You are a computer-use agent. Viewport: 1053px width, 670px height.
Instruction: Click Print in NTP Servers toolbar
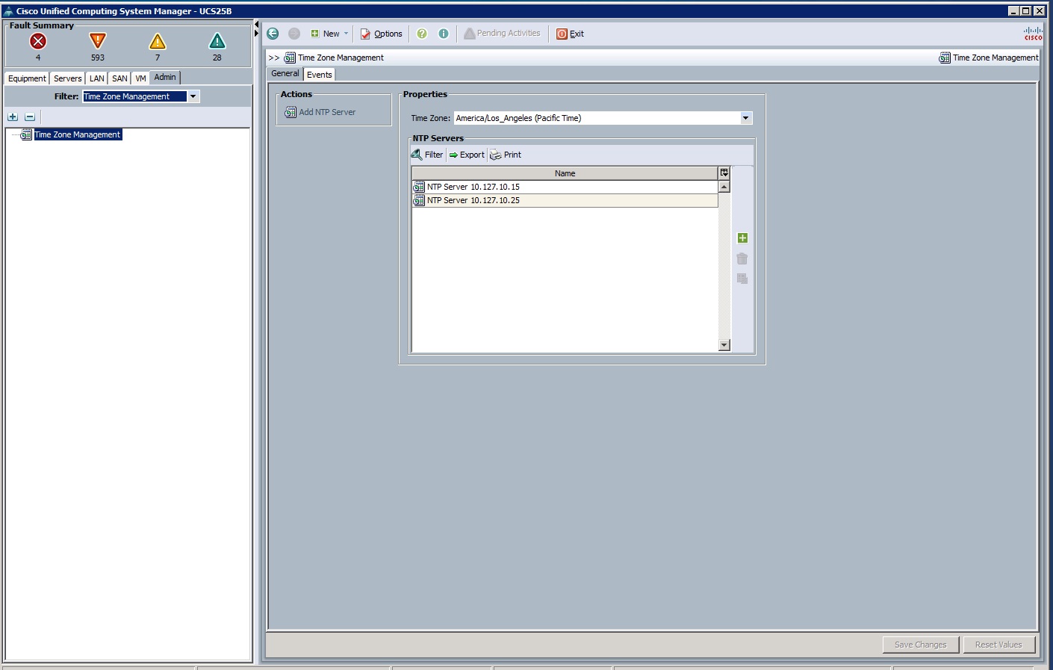pyautogui.click(x=506, y=155)
